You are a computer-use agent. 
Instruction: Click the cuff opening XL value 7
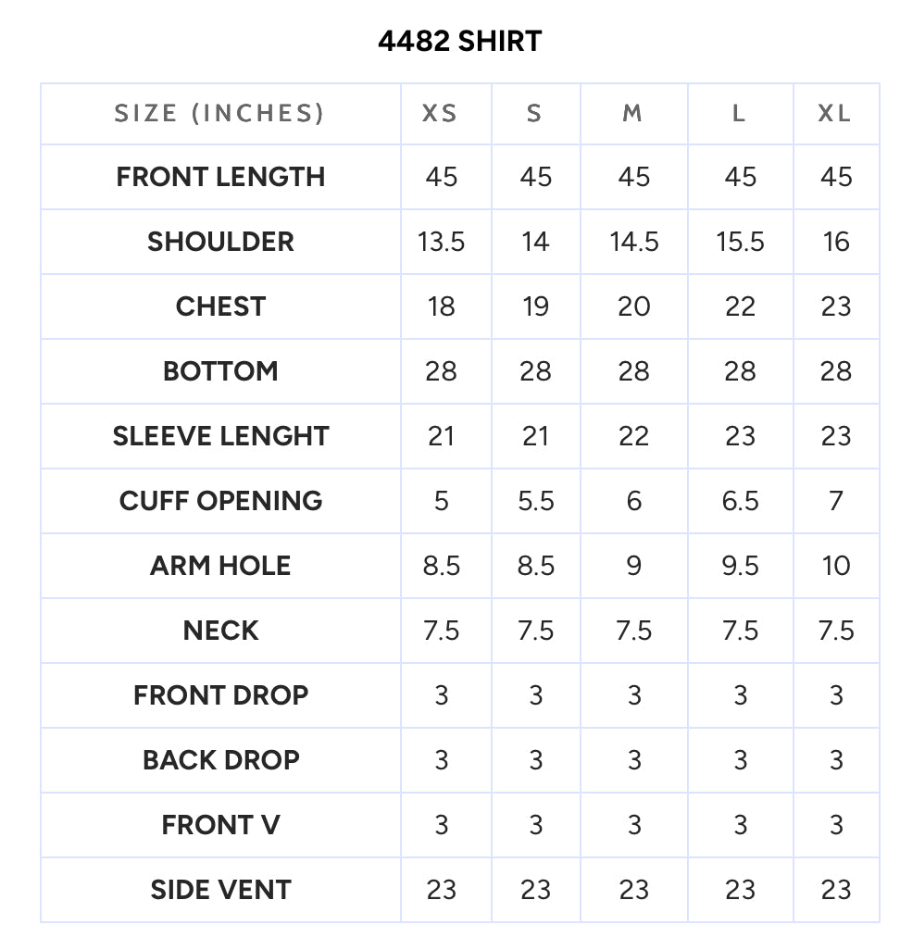click(x=836, y=501)
